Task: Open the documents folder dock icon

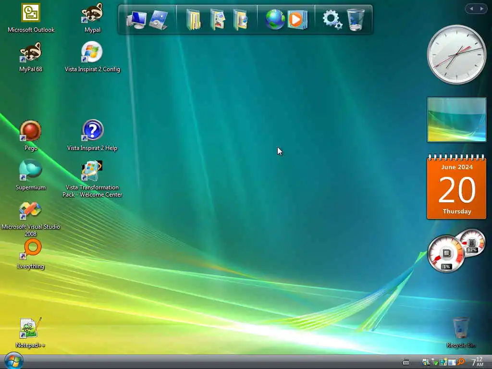Action: [x=194, y=20]
